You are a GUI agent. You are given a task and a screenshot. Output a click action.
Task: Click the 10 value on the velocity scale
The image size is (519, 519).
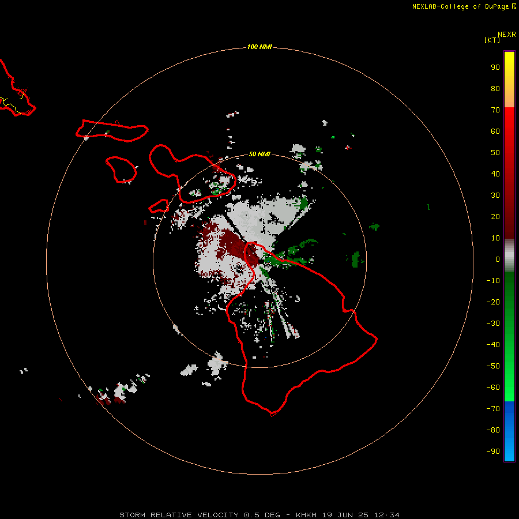pyautogui.click(x=495, y=238)
